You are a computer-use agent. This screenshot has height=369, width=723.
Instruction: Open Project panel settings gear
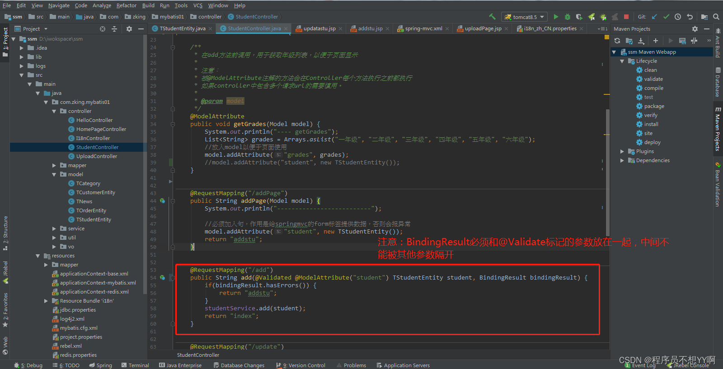click(x=129, y=29)
